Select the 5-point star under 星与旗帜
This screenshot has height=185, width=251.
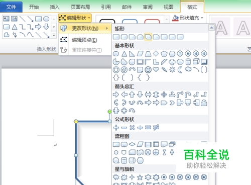140,177
